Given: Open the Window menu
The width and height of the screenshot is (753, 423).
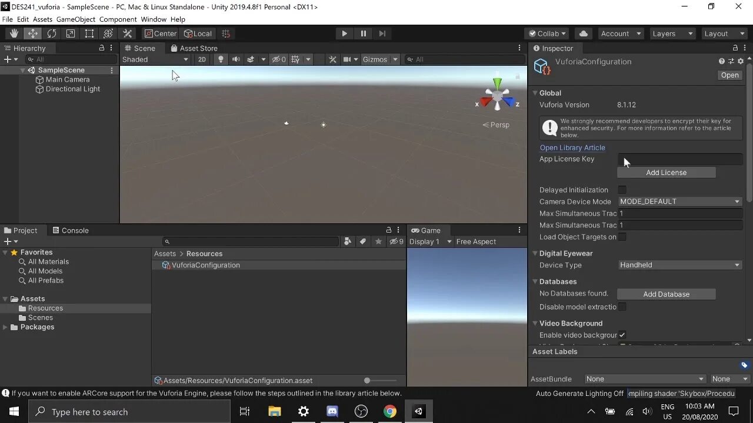Looking at the screenshot, I should tap(154, 19).
